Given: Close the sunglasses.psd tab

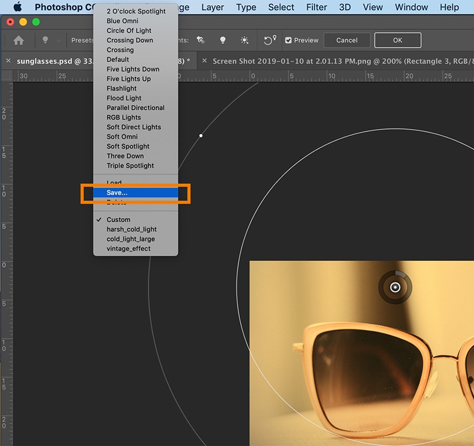Looking at the screenshot, I should (8, 61).
